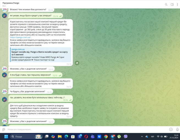Viewport: 180px width, 140px height.
Task: Open the blue 'L' app with badge on taskbar
Action: coord(79,136)
